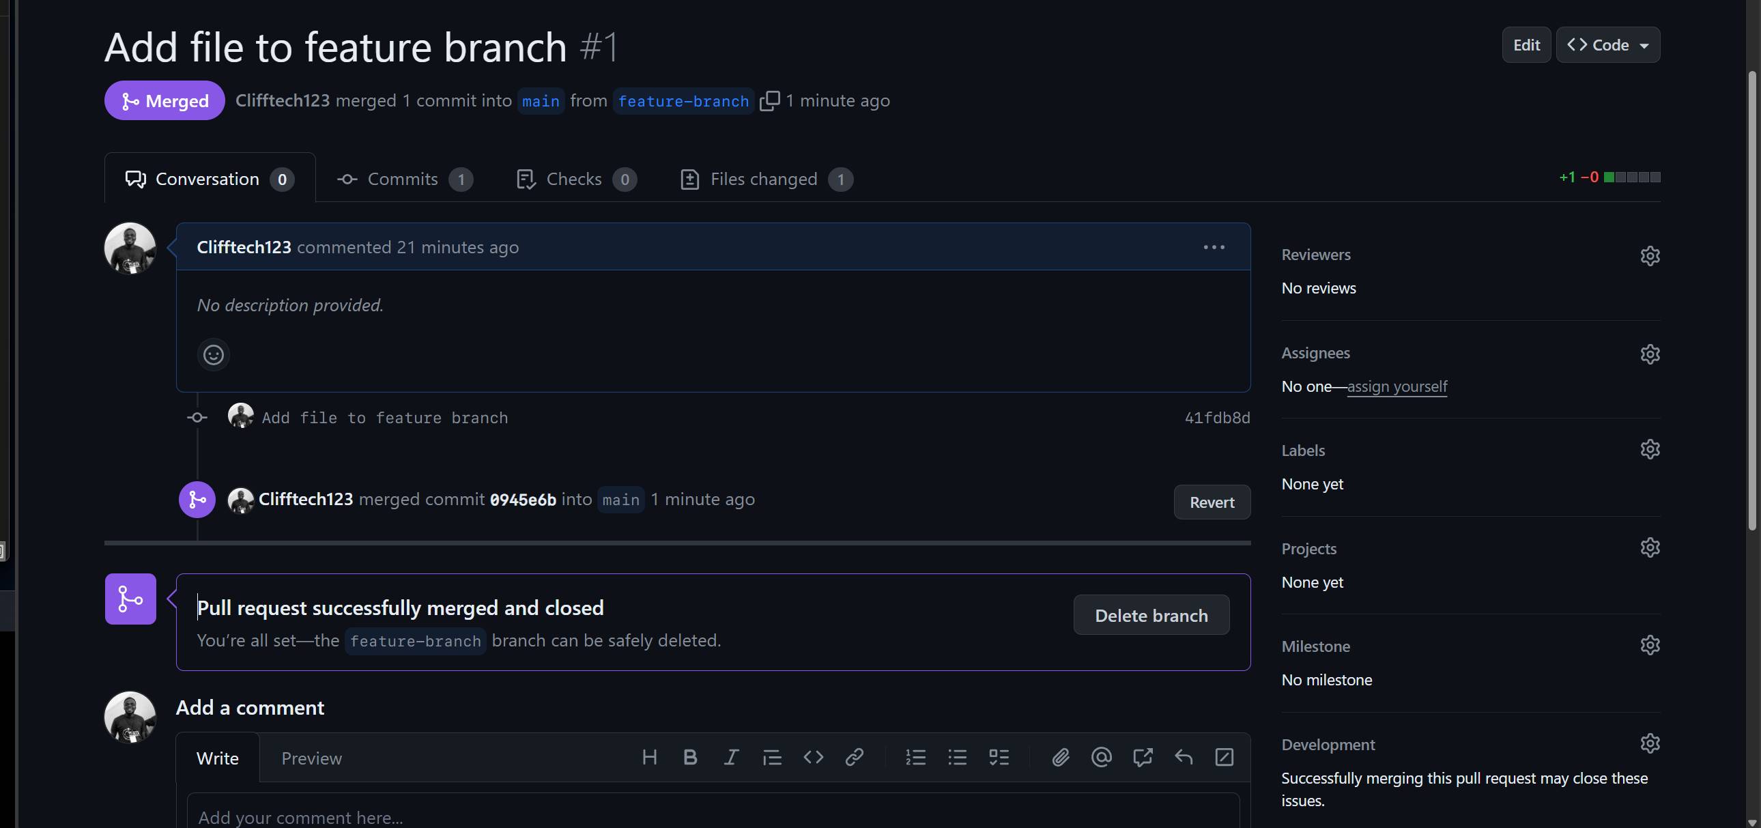Image resolution: width=1761 pixels, height=828 pixels.
Task: Click the page vertical scrollbar
Action: 1753,301
